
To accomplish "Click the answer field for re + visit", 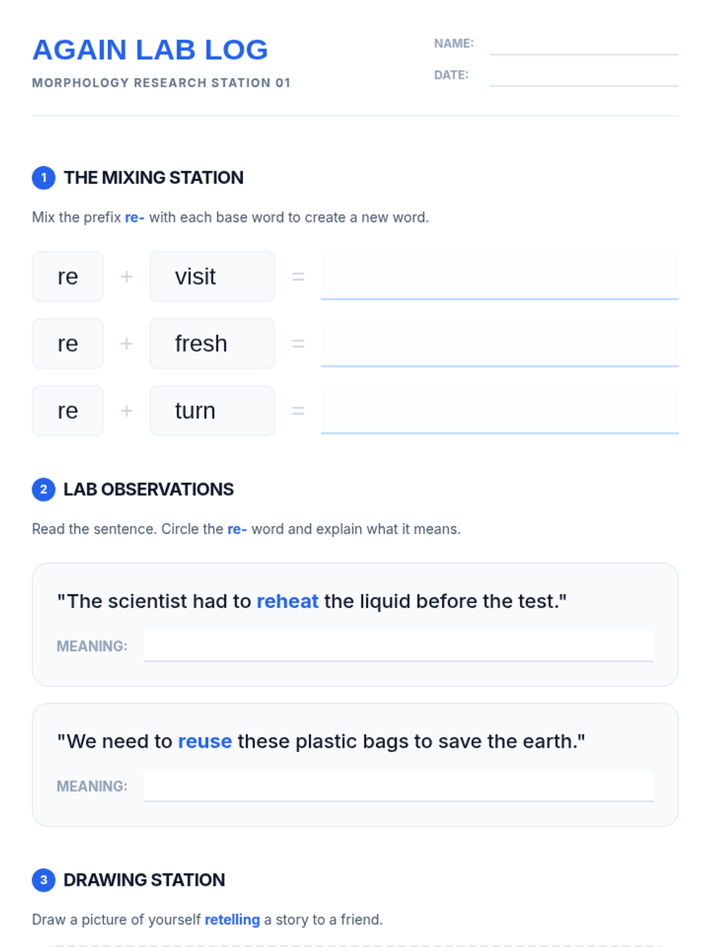I will click(499, 276).
